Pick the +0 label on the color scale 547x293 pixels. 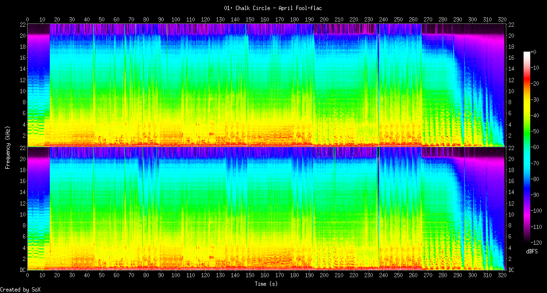pyautogui.click(x=535, y=52)
